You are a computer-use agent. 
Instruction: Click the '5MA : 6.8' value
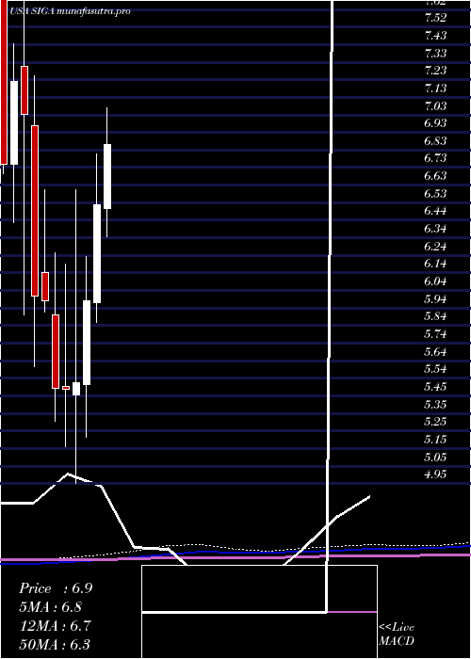click(51, 607)
